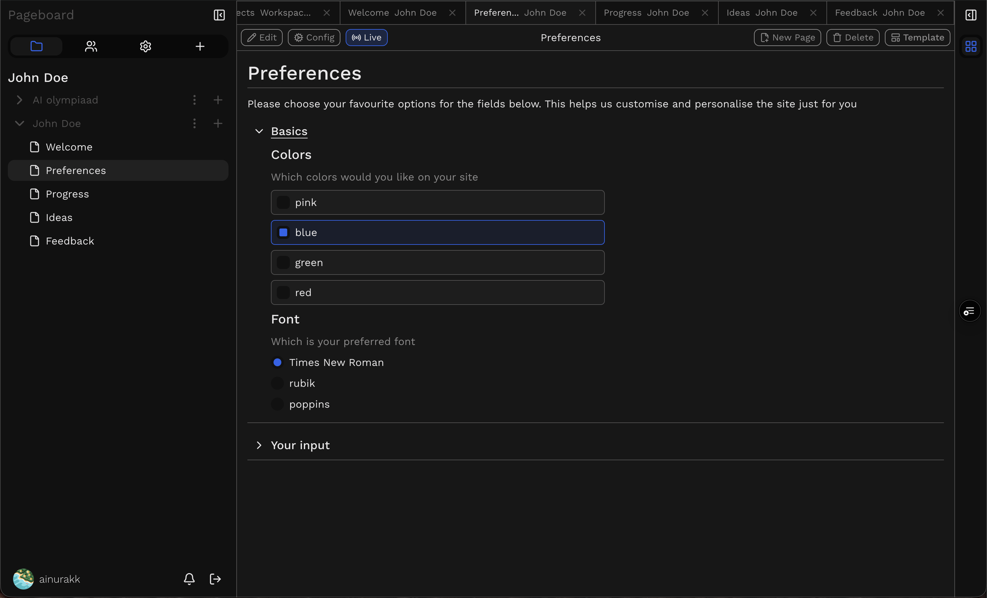Open the Feedback page in sidebar
The height and width of the screenshot is (598, 987).
70,241
